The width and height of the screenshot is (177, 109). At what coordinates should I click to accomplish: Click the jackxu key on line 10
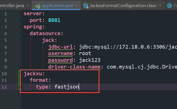tap(33, 74)
